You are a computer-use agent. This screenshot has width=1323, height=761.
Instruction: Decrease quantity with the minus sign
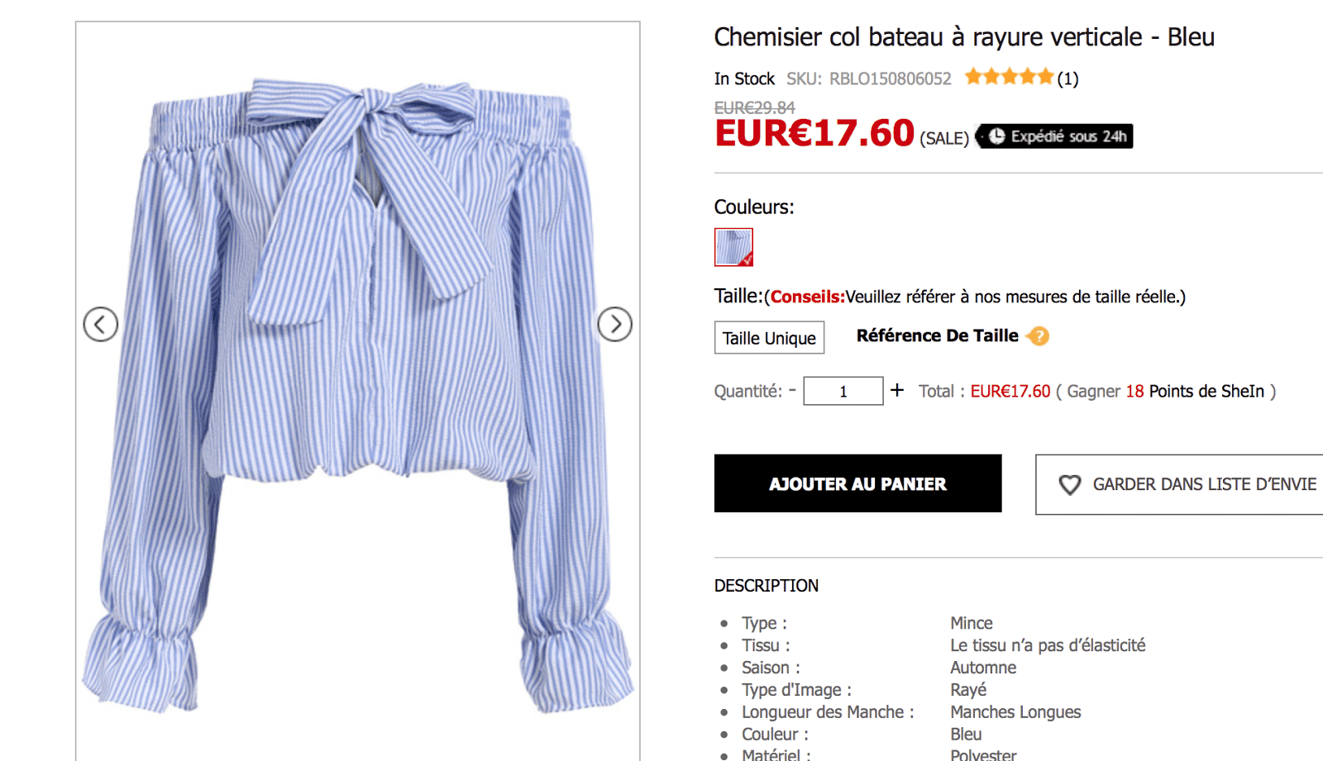(792, 390)
